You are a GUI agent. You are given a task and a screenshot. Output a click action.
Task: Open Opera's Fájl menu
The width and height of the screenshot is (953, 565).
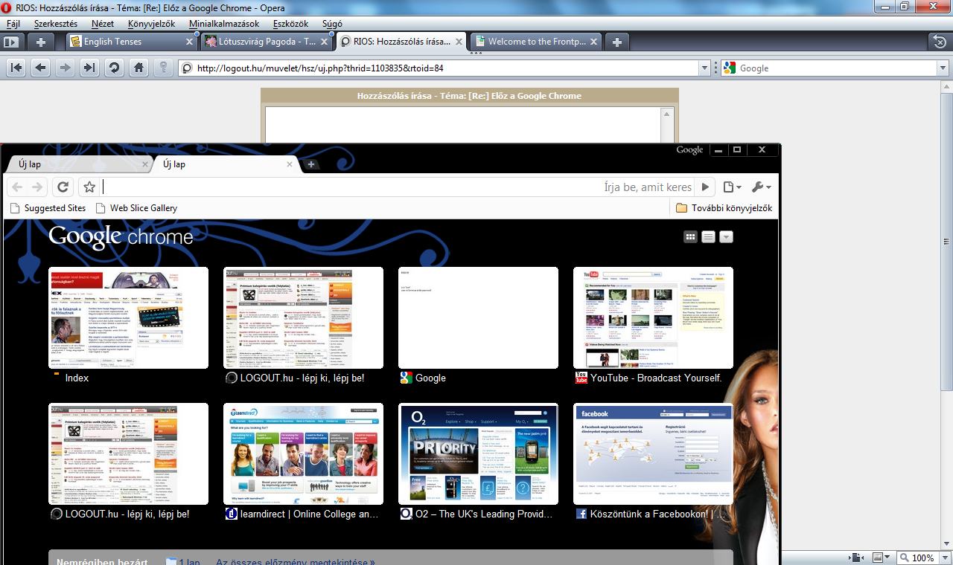13,24
